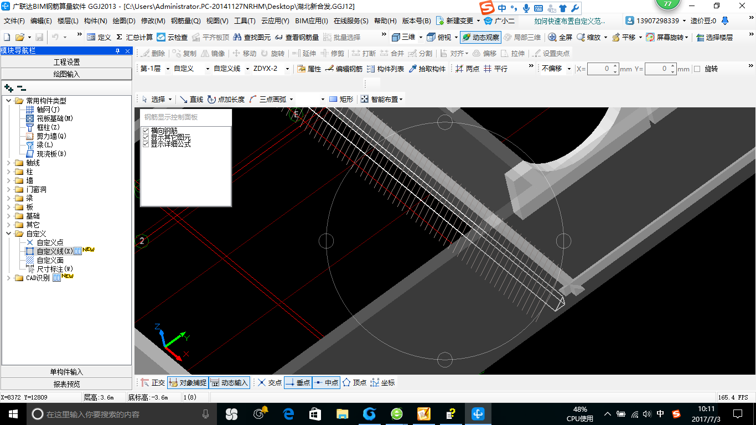
Task: Open the 钢筋量(Q) menu
Action: click(185, 21)
